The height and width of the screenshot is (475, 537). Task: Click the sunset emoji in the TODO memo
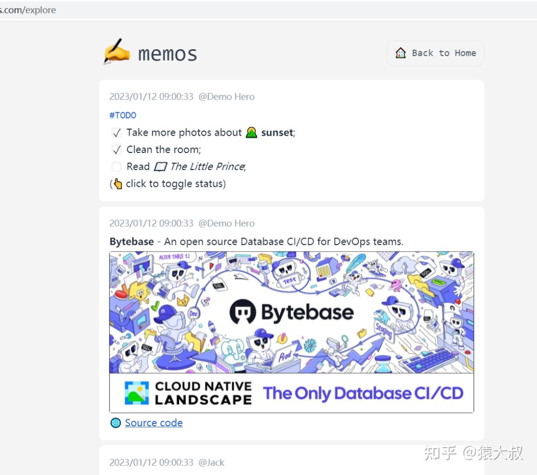[x=251, y=132]
